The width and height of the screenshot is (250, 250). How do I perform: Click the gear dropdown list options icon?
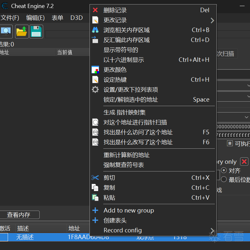click(x=95, y=89)
